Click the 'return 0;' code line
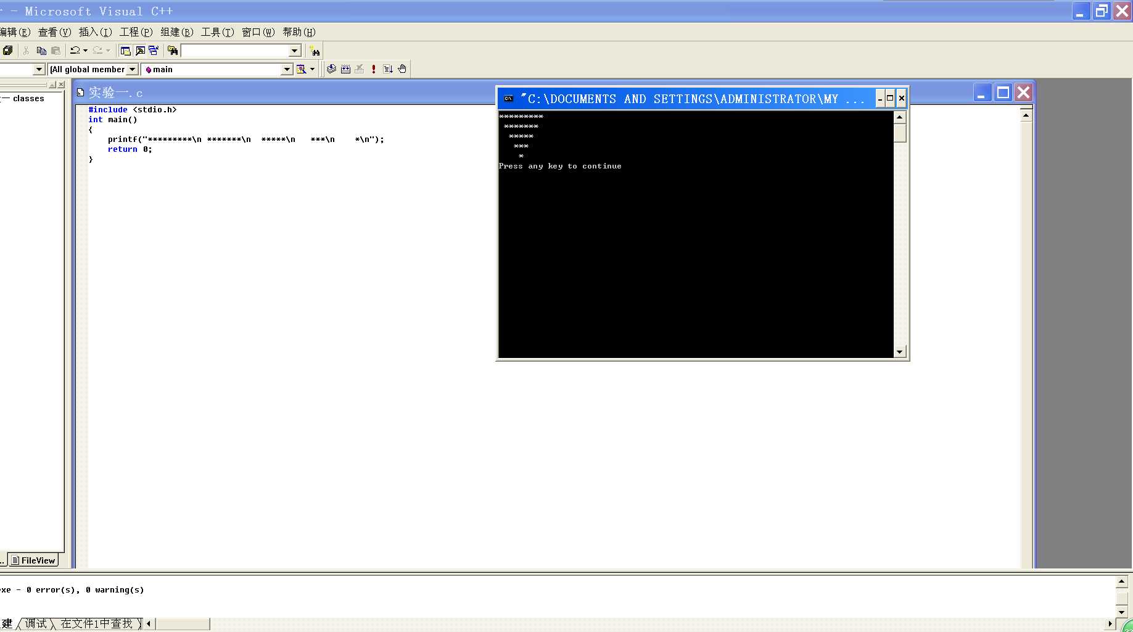This screenshot has width=1133, height=632. [x=130, y=149]
